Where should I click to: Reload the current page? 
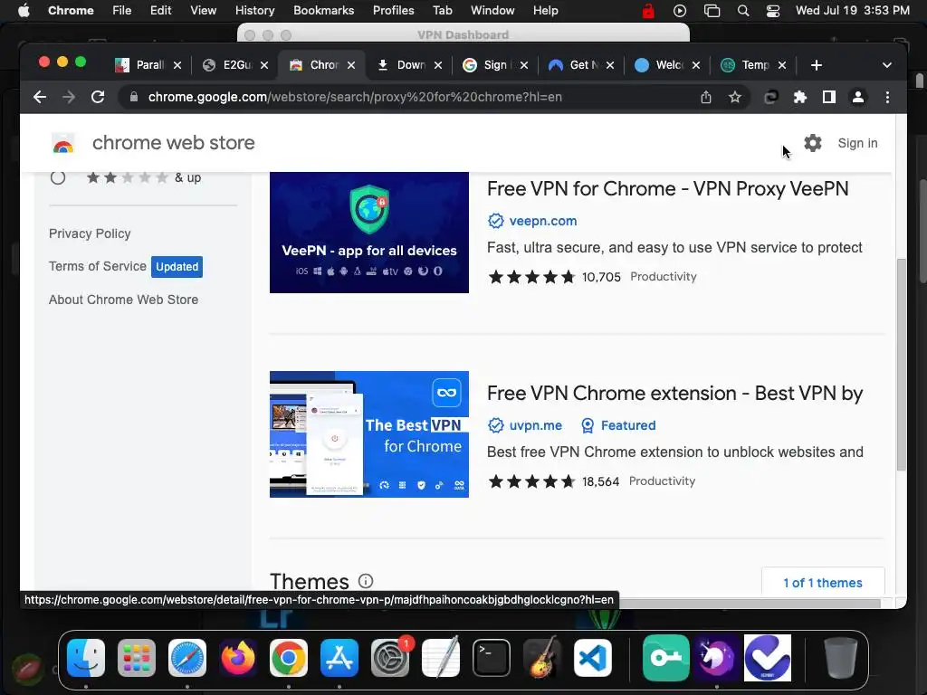click(98, 97)
